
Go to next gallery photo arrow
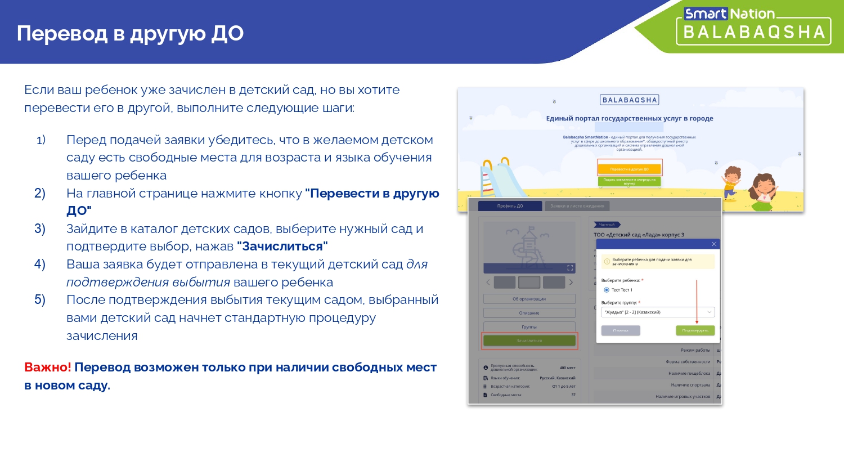[571, 282]
